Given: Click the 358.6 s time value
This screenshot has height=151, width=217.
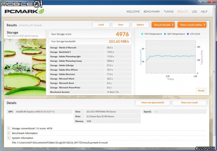Looking at the screenshot, I should 110,61.
